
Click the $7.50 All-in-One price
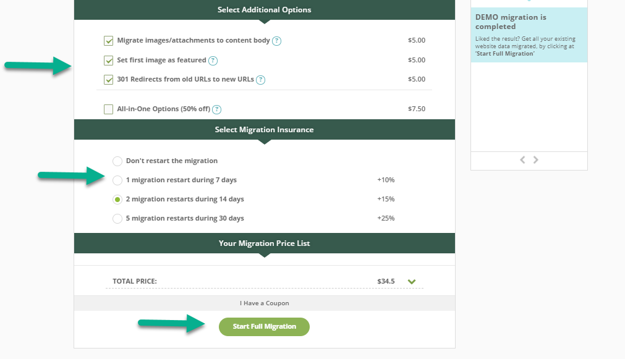pyautogui.click(x=417, y=109)
